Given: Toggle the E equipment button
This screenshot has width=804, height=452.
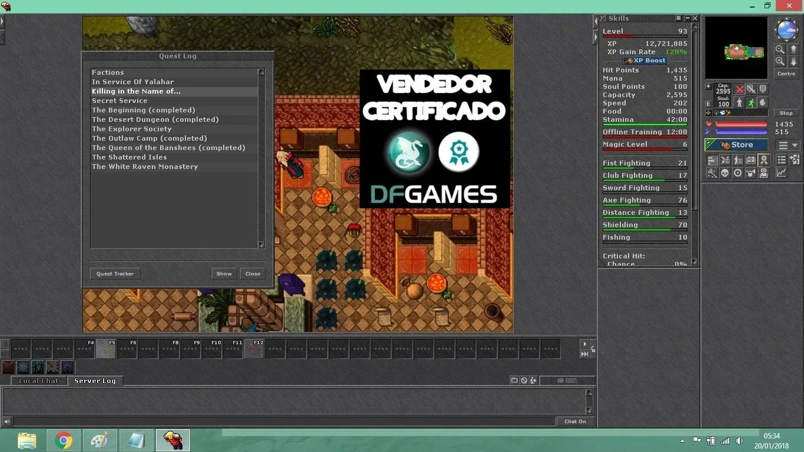Looking at the screenshot, I should (709, 104).
